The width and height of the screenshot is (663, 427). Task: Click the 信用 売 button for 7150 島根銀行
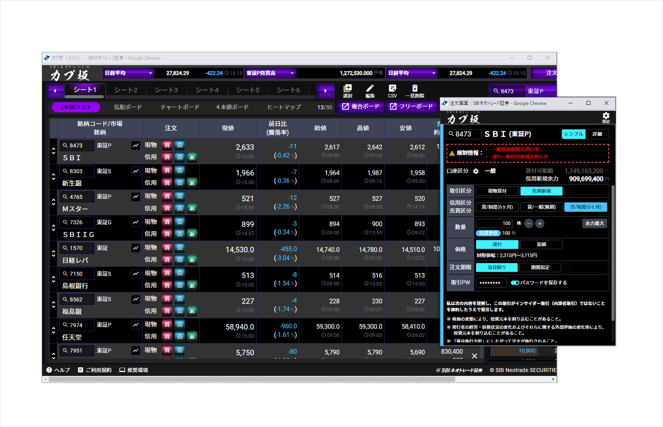click(179, 285)
